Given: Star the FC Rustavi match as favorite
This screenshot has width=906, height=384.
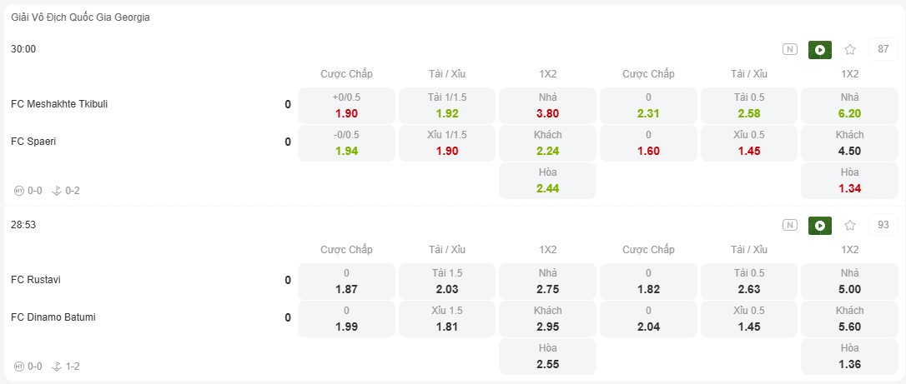Looking at the screenshot, I should (x=850, y=226).
